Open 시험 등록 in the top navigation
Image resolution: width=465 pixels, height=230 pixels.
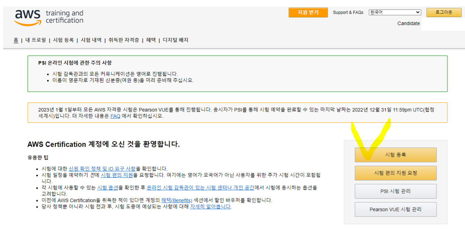pyautogui.click(x=63, y=40)
